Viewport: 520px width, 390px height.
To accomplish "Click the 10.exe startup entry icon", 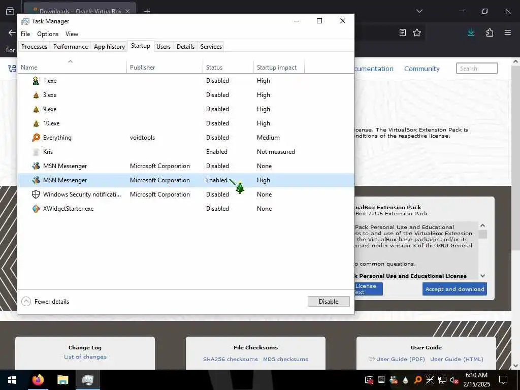I will pos(36,123).
